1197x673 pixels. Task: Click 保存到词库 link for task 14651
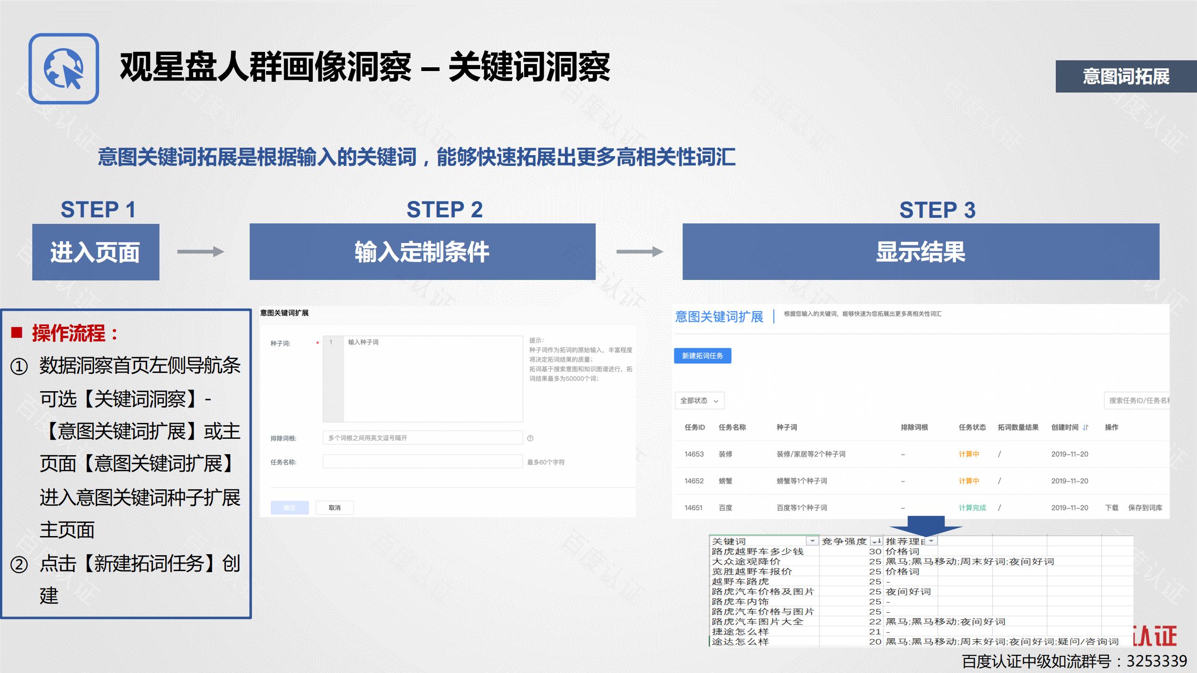(1145, 508)
